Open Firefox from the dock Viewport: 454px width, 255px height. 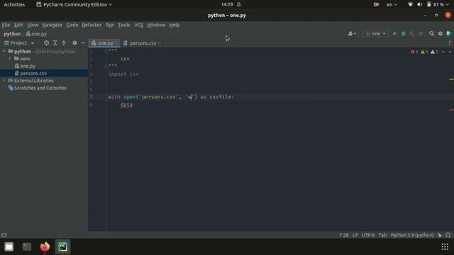[x=45, y=246]
